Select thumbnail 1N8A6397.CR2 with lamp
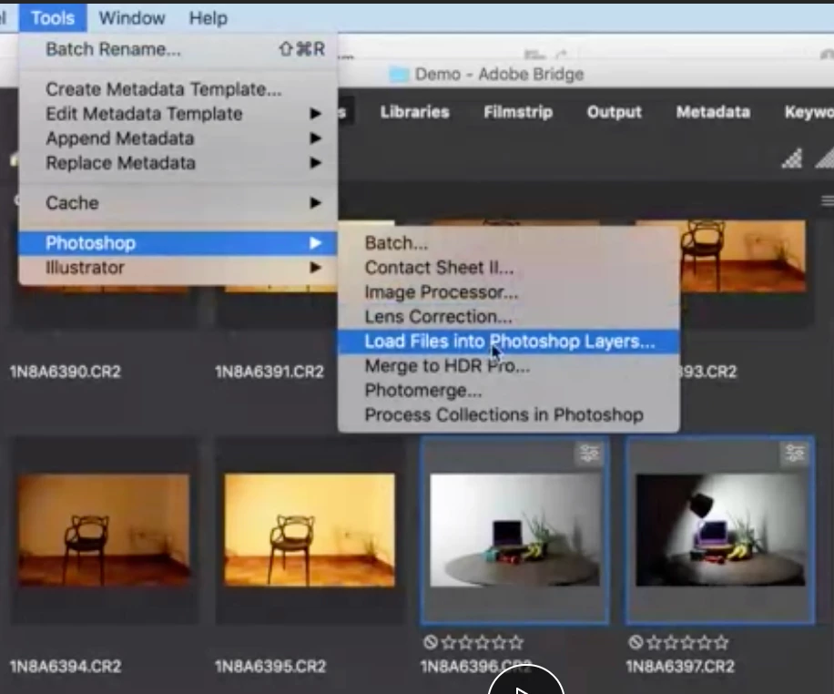 pyautogui.click(x=720, y=530)
